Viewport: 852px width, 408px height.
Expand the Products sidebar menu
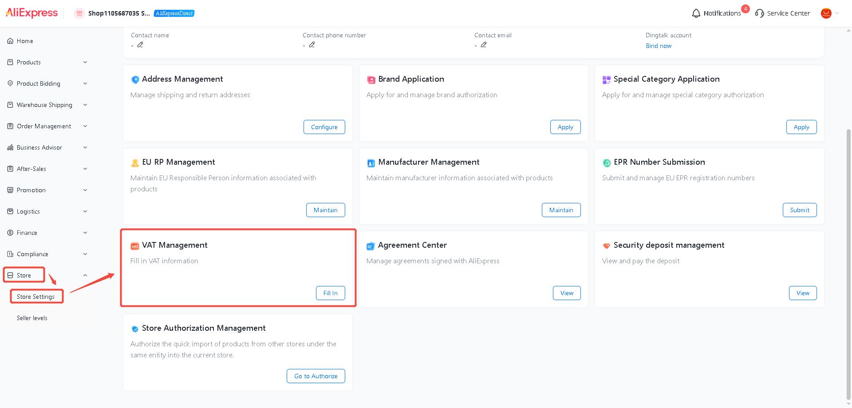pyautogui.click(x=47, y=62)
